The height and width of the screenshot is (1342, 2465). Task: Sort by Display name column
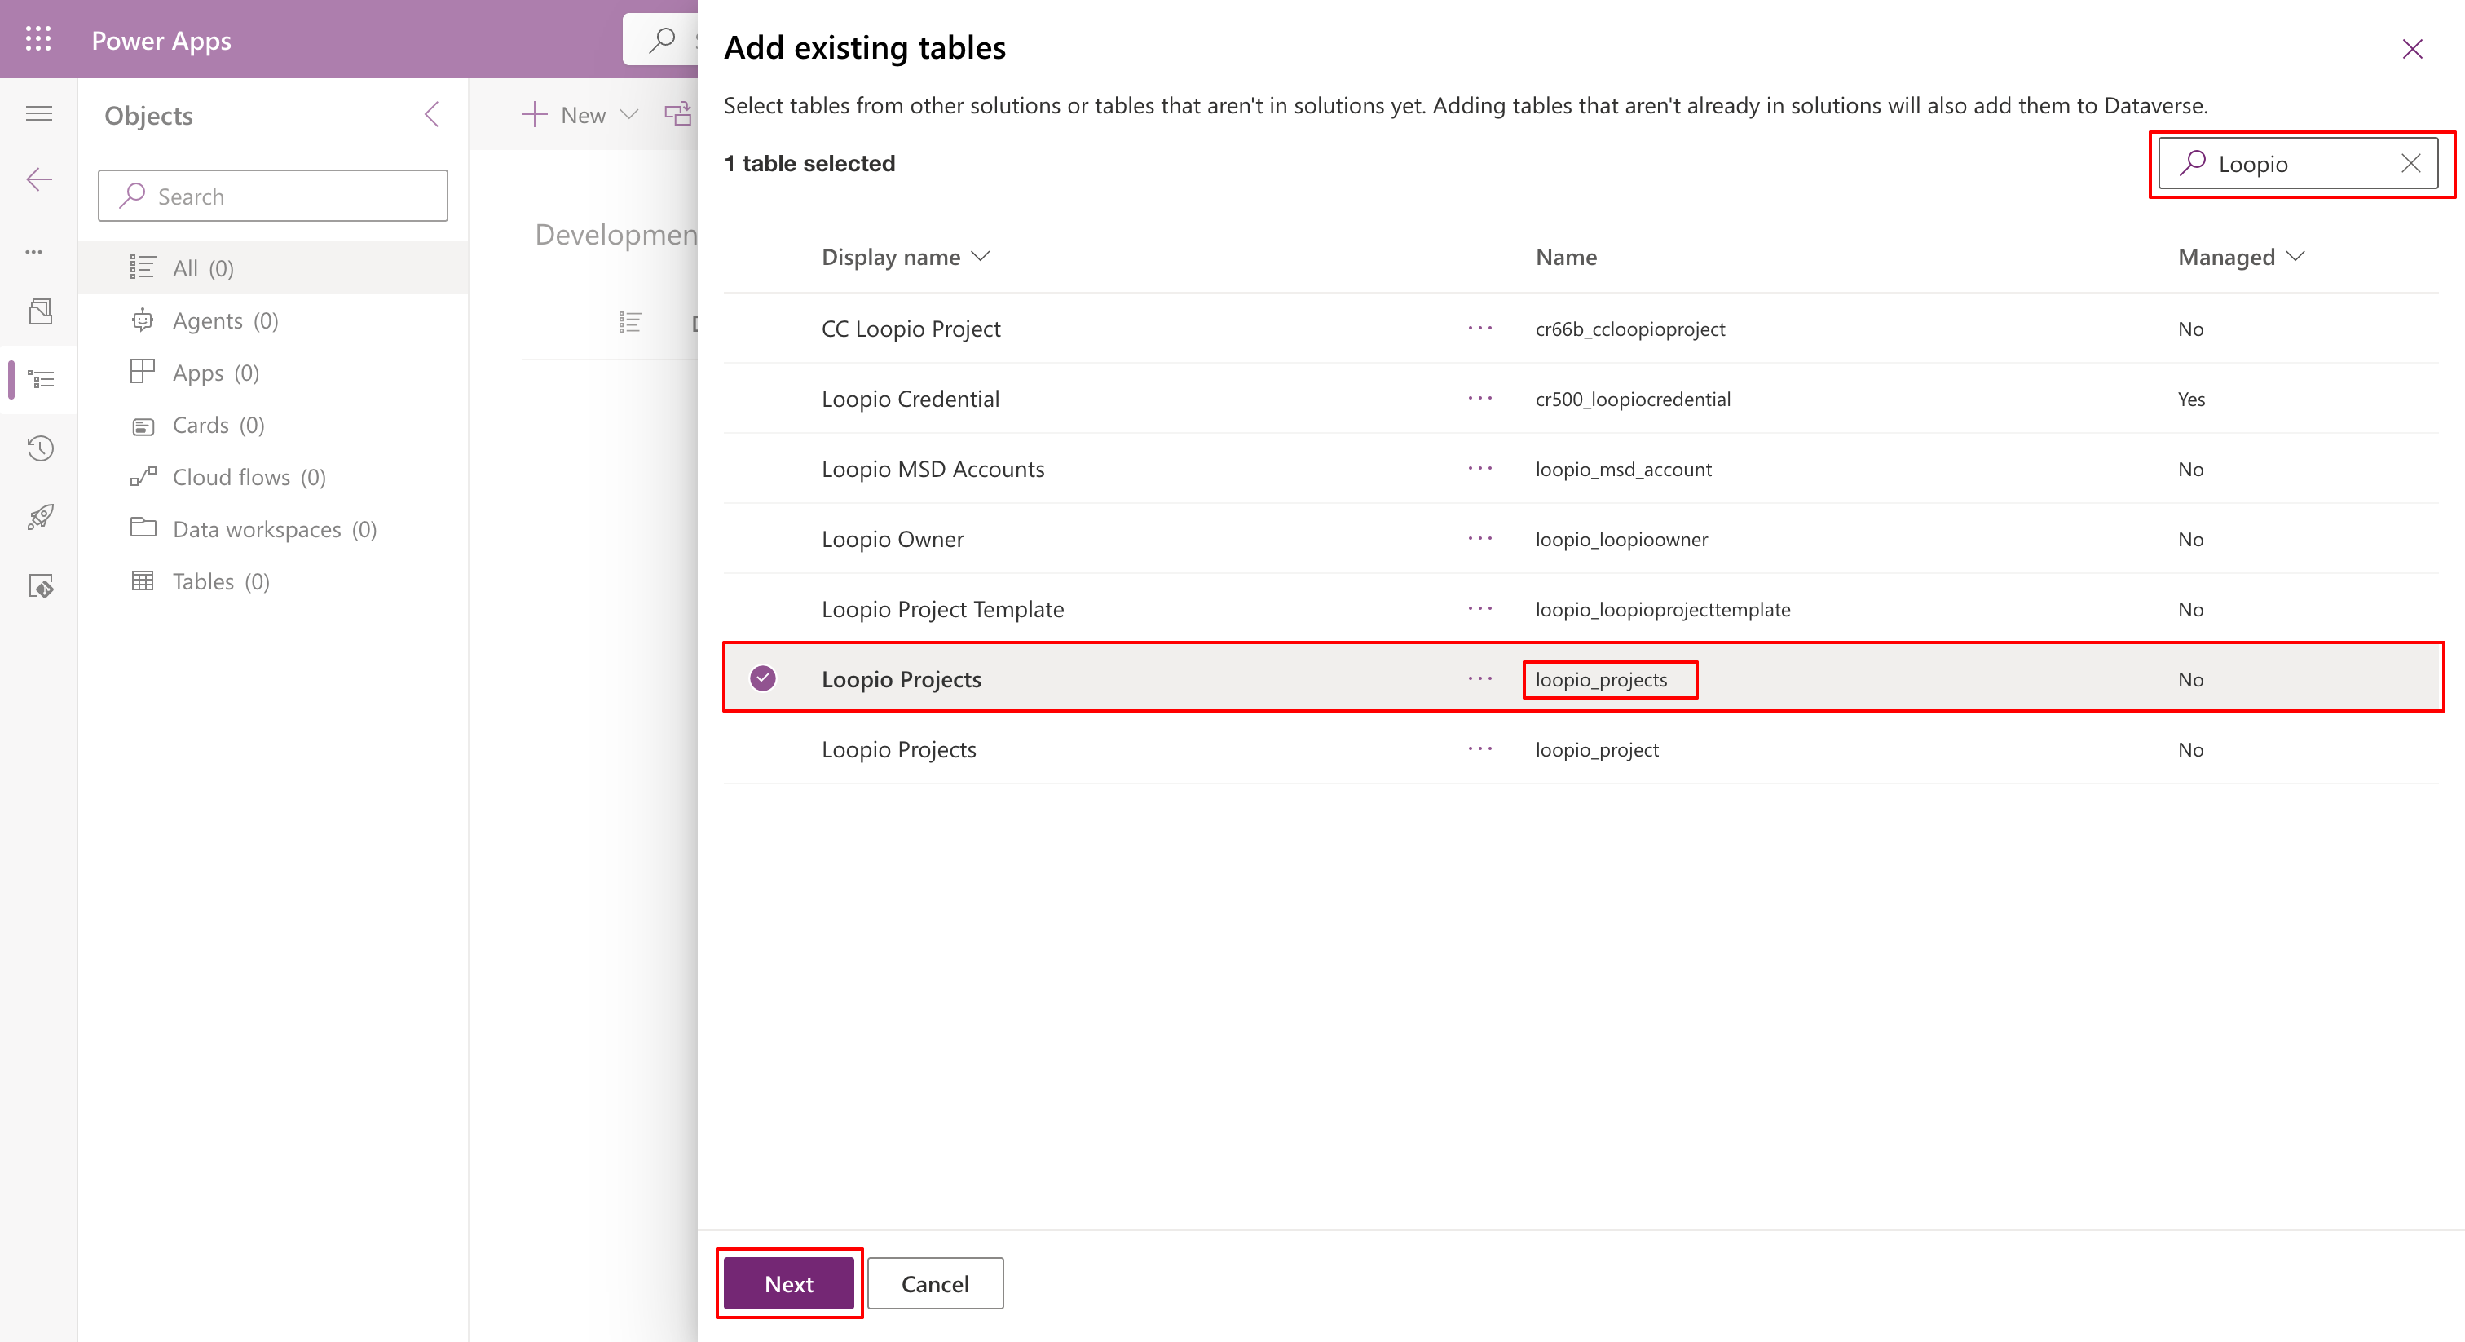tap(906, 257)
